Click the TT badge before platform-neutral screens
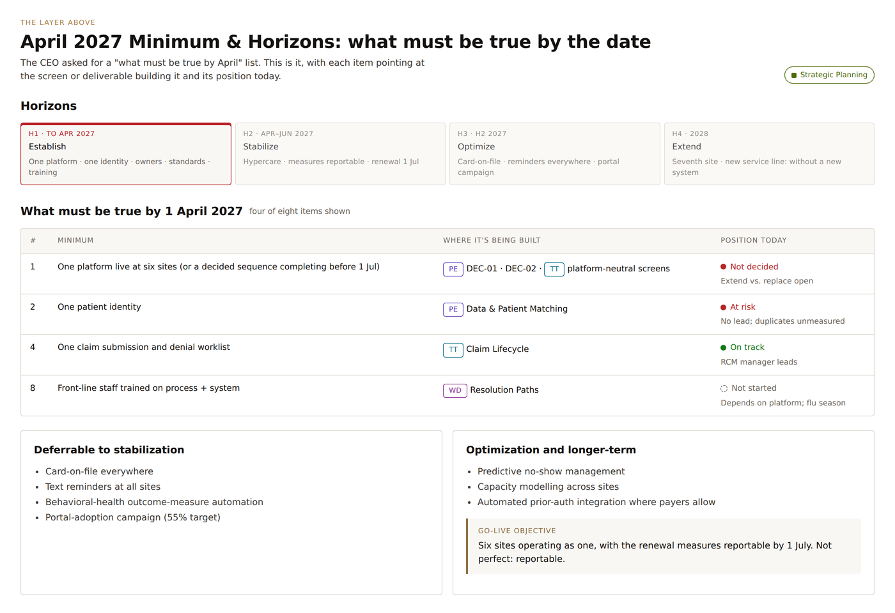This screenshot has width=895, height=613. point(554,269)
